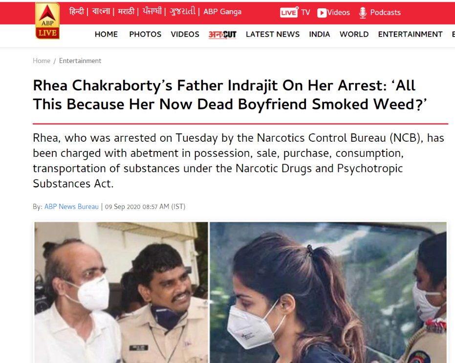The height and width of the screenshot is (363, 455).
Task: Switch to the Gujarati language edition
Action: tap(182, 11)
